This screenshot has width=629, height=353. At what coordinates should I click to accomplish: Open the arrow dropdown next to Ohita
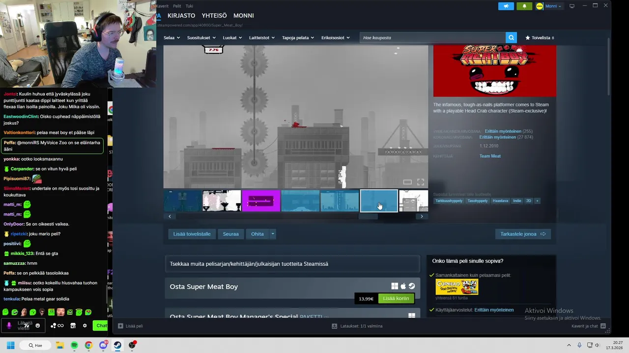[273, 234]
